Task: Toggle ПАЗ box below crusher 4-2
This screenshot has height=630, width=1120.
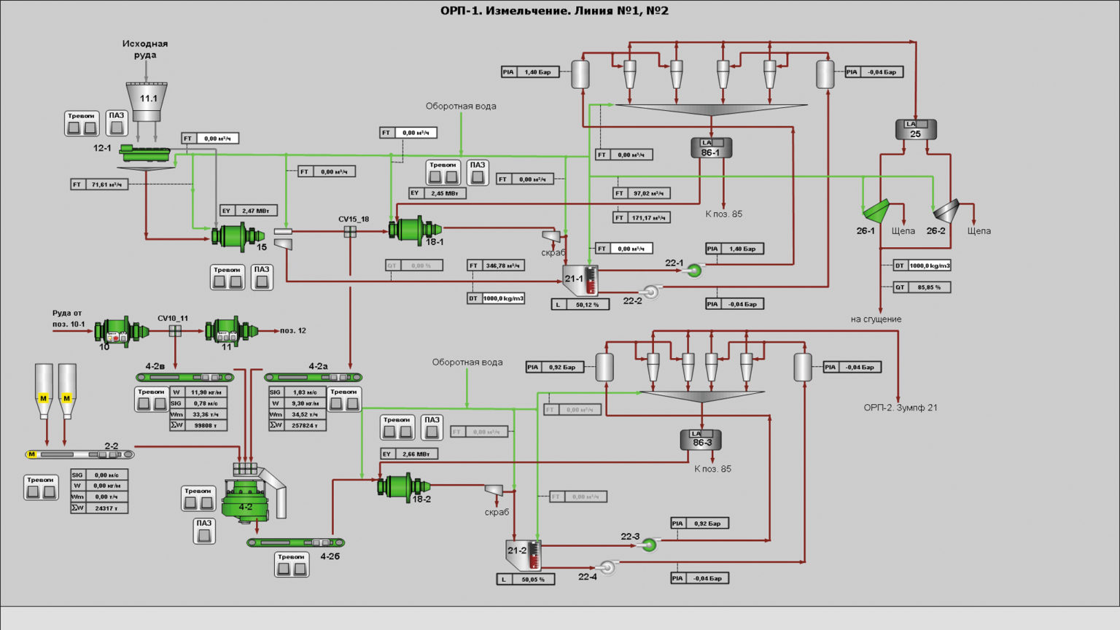Action: [204, 532]
